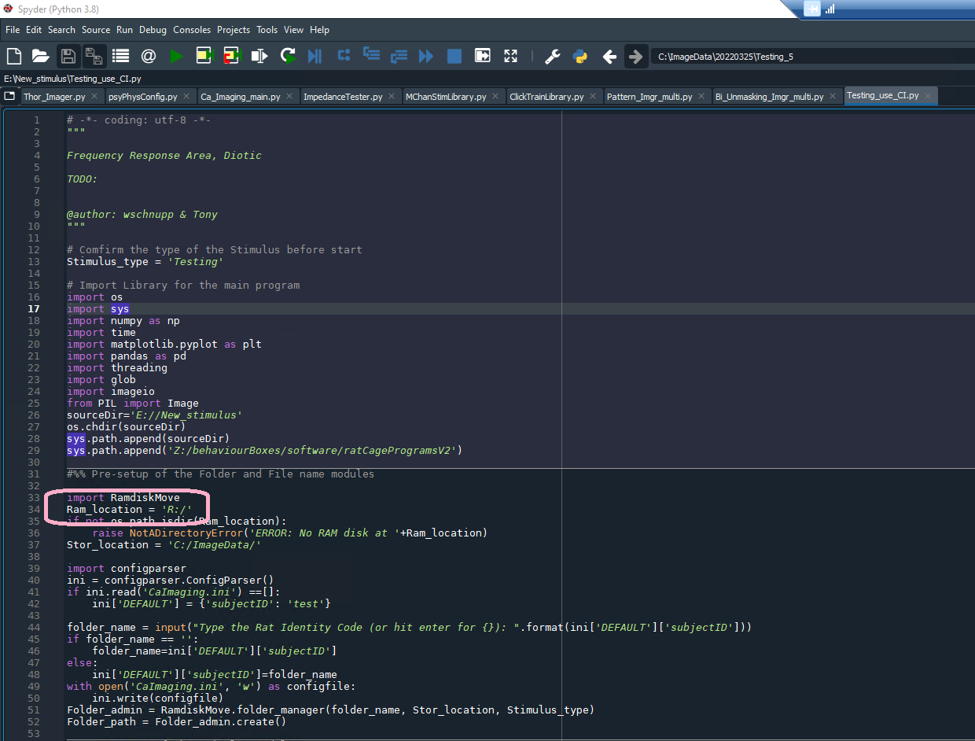Open a file with the folder icon

coord(40,56)
